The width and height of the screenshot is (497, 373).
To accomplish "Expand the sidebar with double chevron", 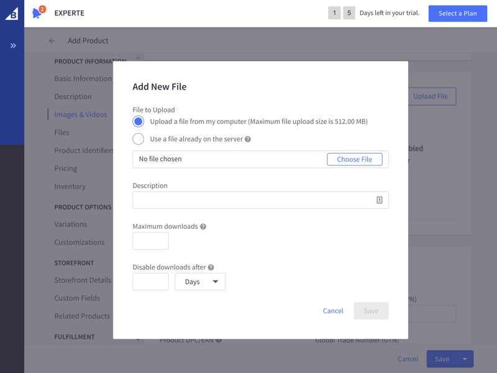I will click(13, 45).
